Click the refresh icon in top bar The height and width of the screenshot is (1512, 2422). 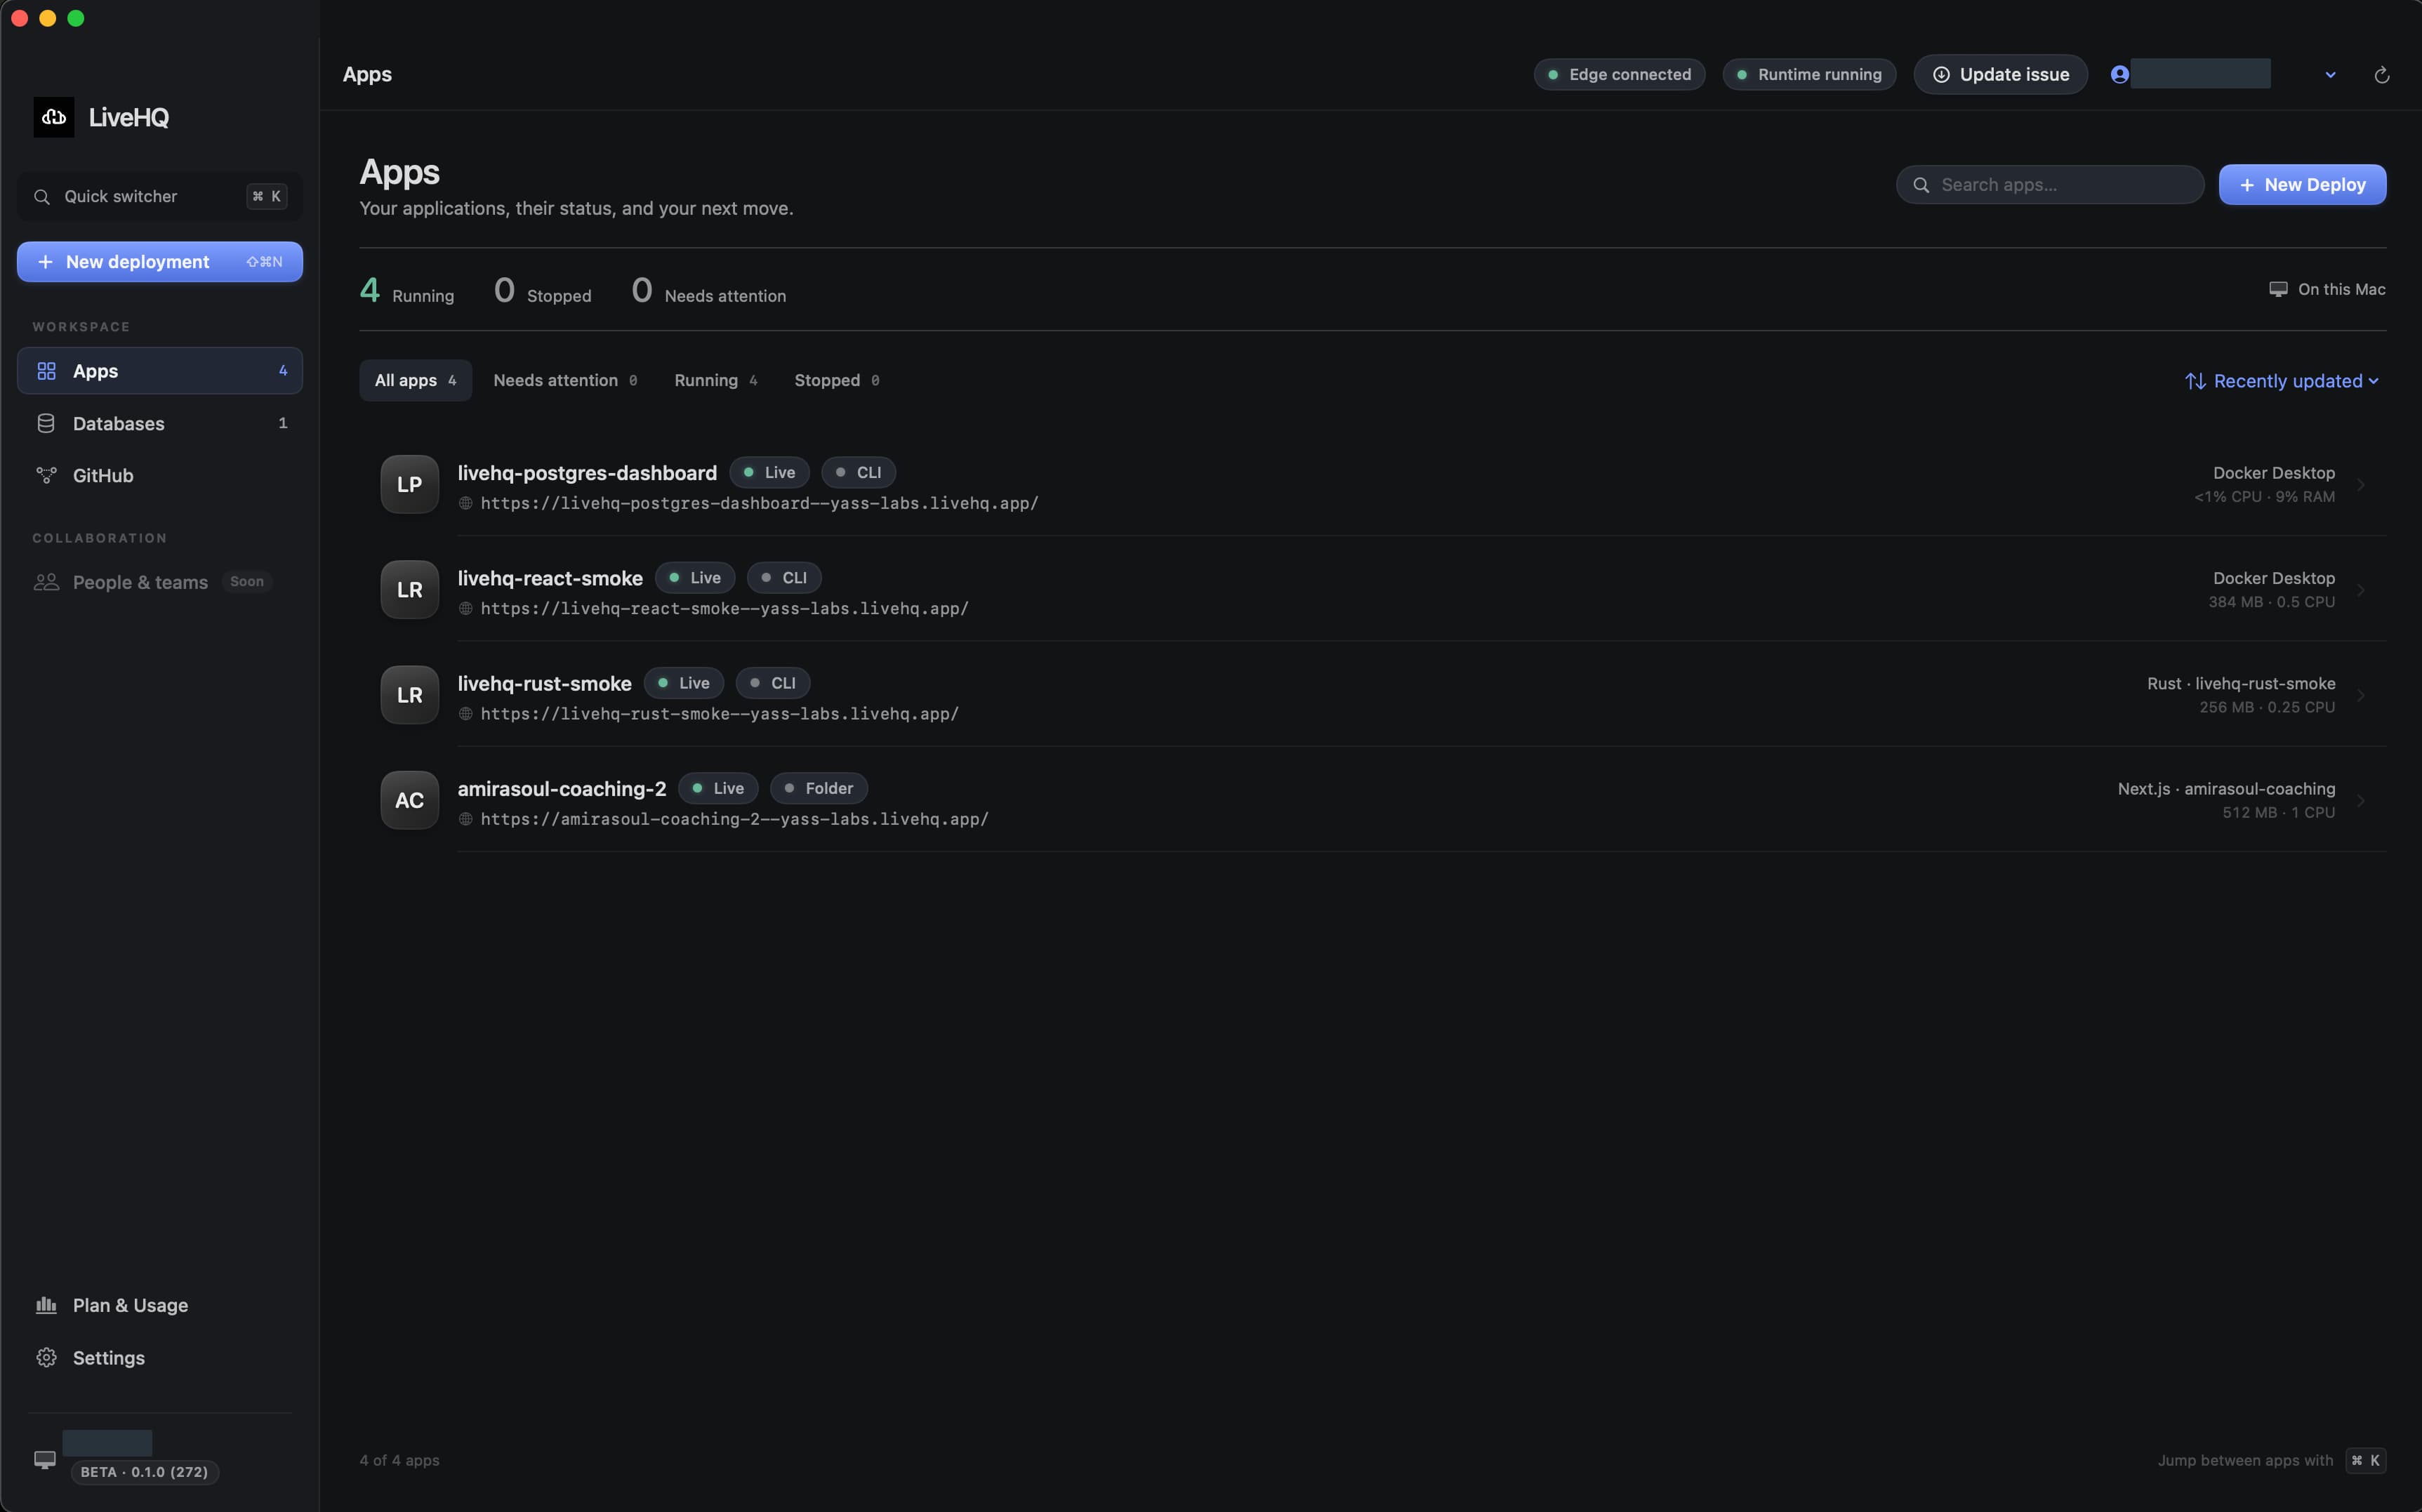(x=2381, y=75)
